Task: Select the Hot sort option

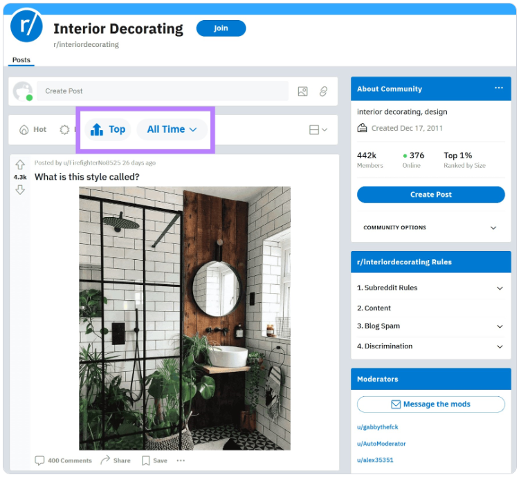Action: 33,129
